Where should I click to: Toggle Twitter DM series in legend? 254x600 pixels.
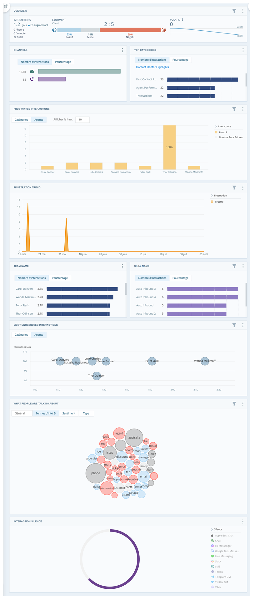(219, 582)
